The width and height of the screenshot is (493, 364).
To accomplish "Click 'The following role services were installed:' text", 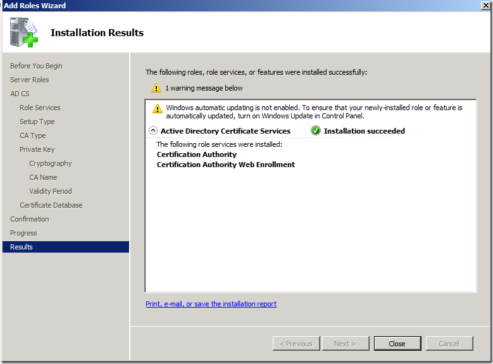I will tap(220, 144).
